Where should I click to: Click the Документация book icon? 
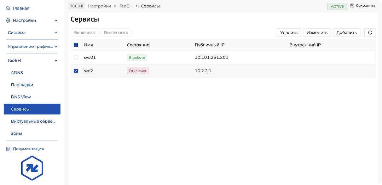(8, 149)
